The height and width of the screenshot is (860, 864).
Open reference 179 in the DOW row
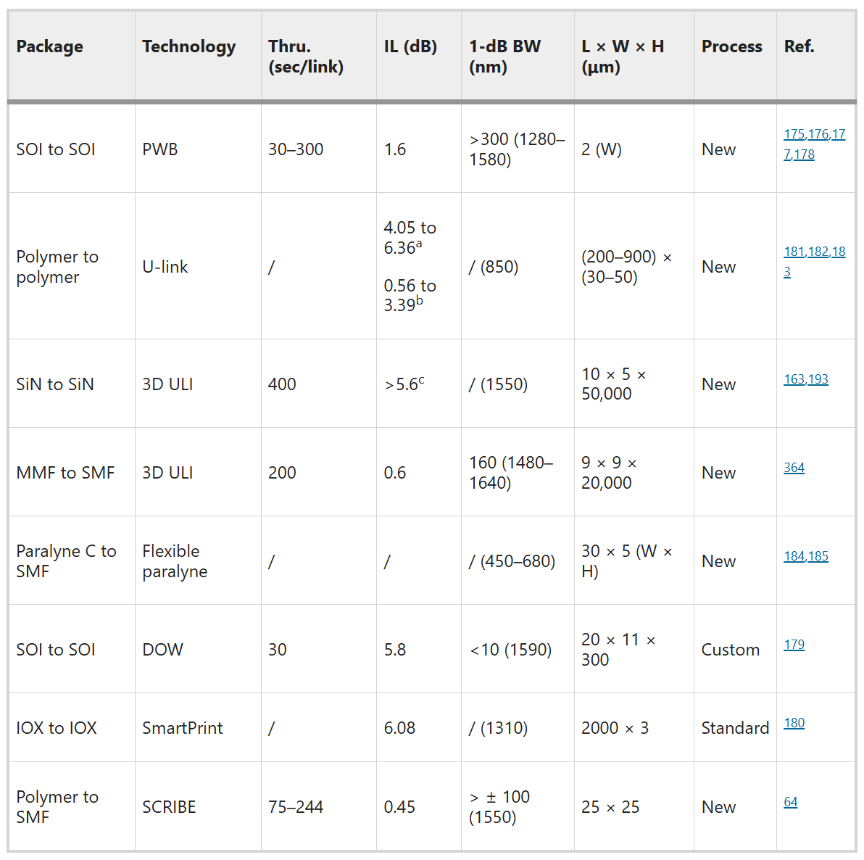coord(794,645)
